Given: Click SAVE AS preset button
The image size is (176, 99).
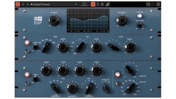Looking at the screenshot, I should (x=84, y=5).
